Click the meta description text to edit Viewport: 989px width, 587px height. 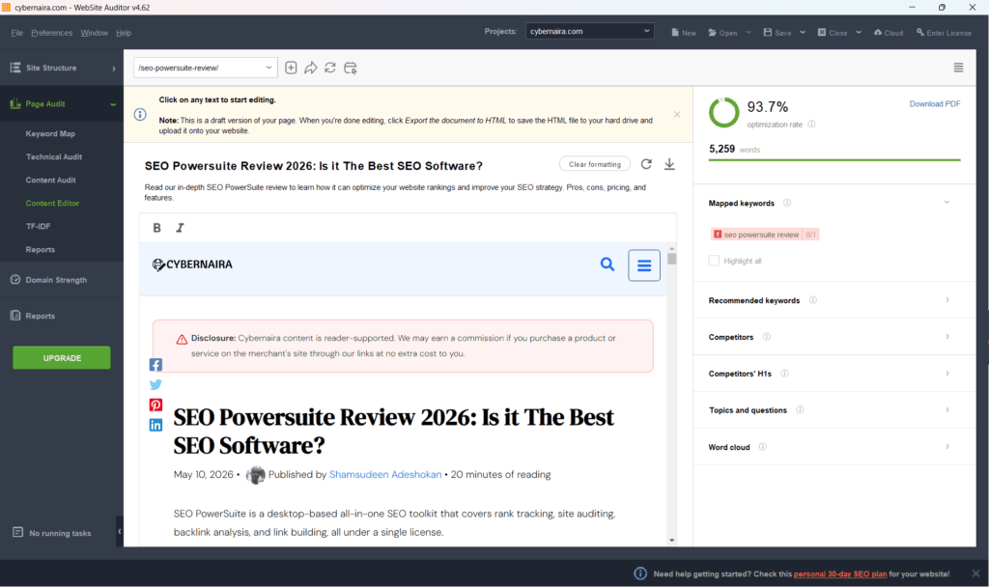[x=395, y=192]
